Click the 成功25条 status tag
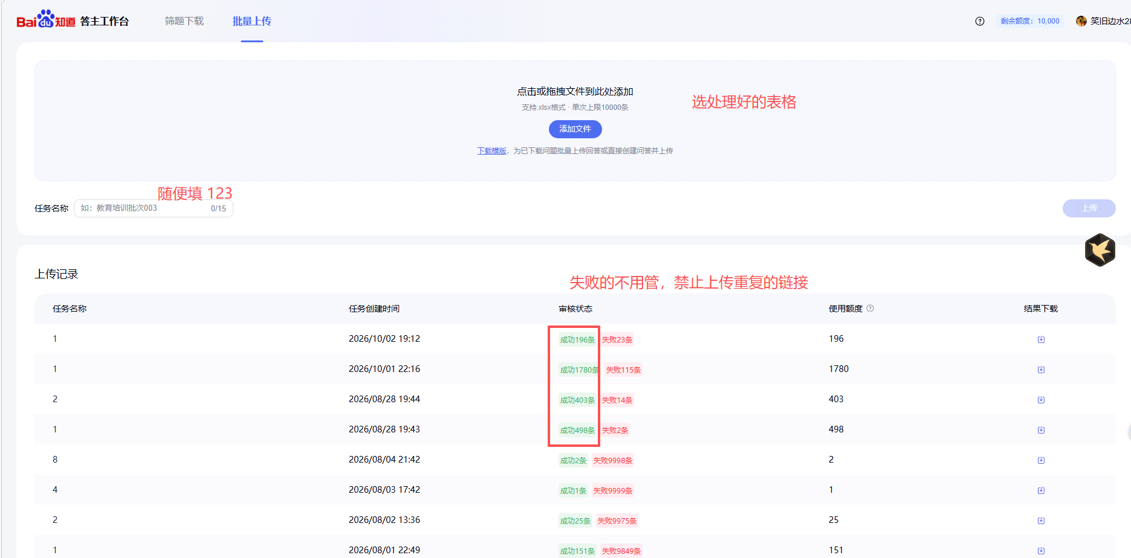This screenshot has width=1131, height=558. (x=575, y=521)
